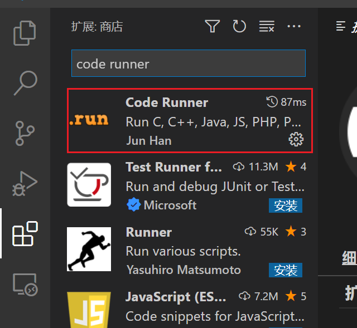
Task: Click the Code Runner .run logo
Action: tap(89, 119)
